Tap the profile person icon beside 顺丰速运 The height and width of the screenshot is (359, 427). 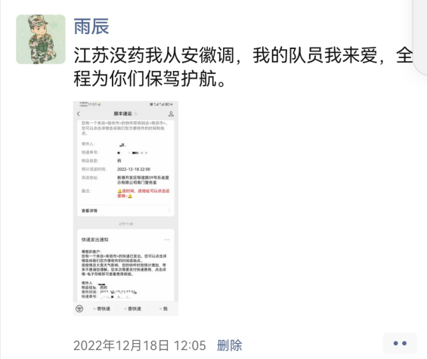tap(171, 113)
